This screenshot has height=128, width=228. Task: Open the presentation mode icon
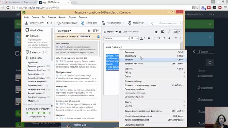click(163, 32)
